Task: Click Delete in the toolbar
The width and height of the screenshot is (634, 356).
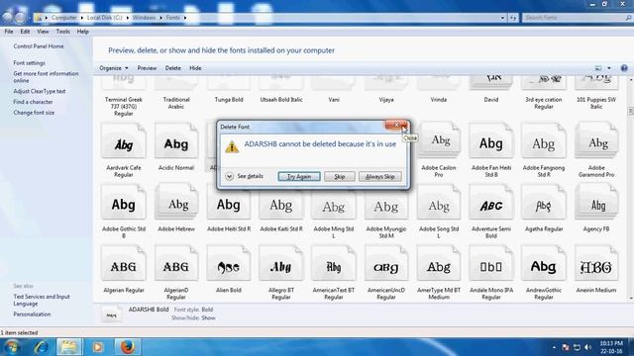Action: [172, 68]
